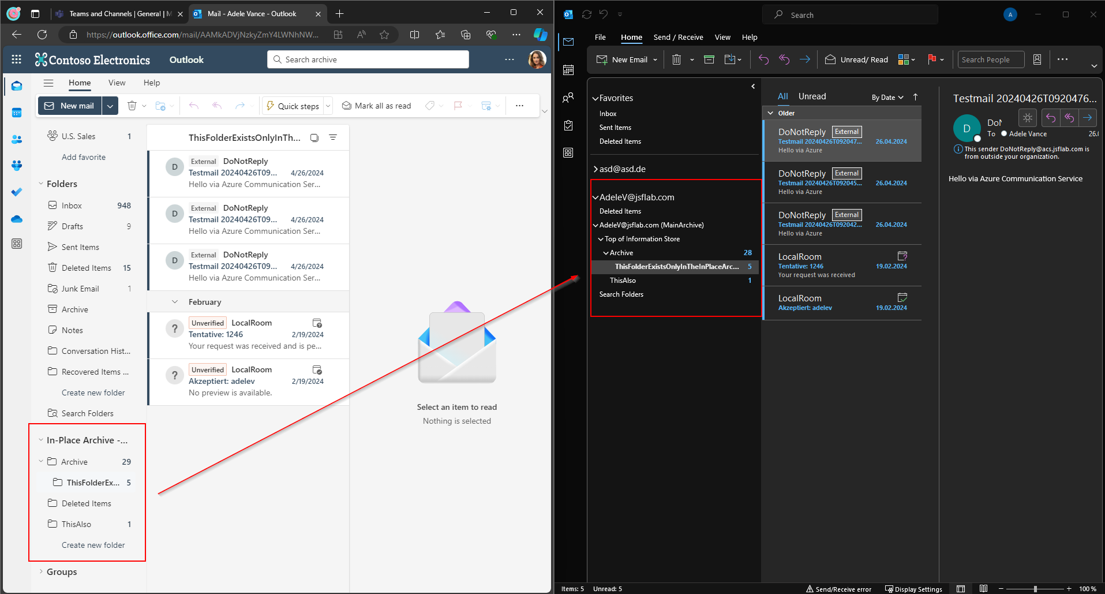Screen dimensions: 1105x594
Task: Click Add favorite link in web folder pane
Action: click(84, 157)
